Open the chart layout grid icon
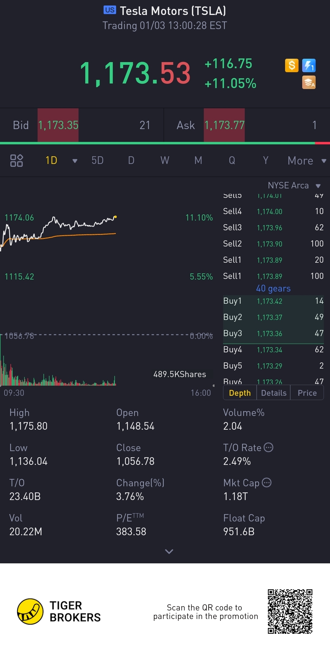Viewport: 330px width, 660px height. pyautogui.click(x=16, y=161)
